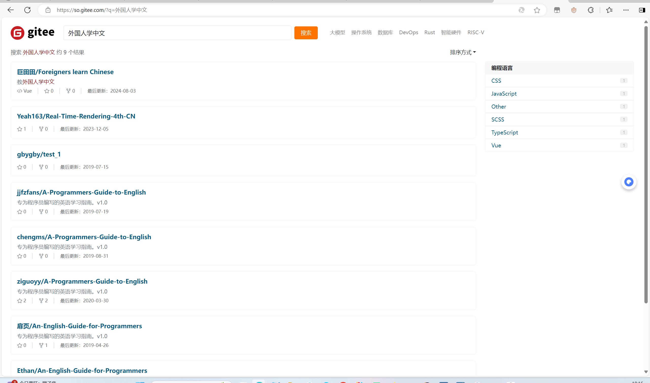Click the browser back arrow
This screenshot has width=650, height=383.
tap(11, 10)
